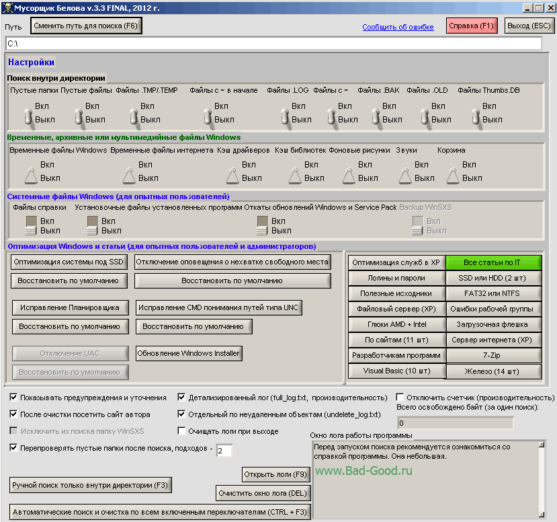
Task: Click log window scrollbar down arrow
Action: 542,514
